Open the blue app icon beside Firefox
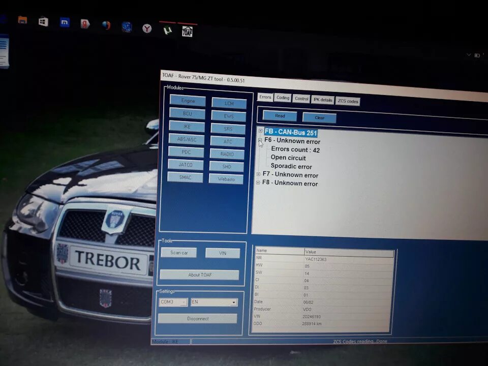The image size is (488, 366). (x=127, y=27)
